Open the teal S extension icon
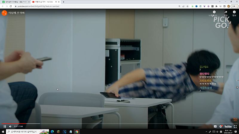The image size is (239, 134). (x=200, y=6)
